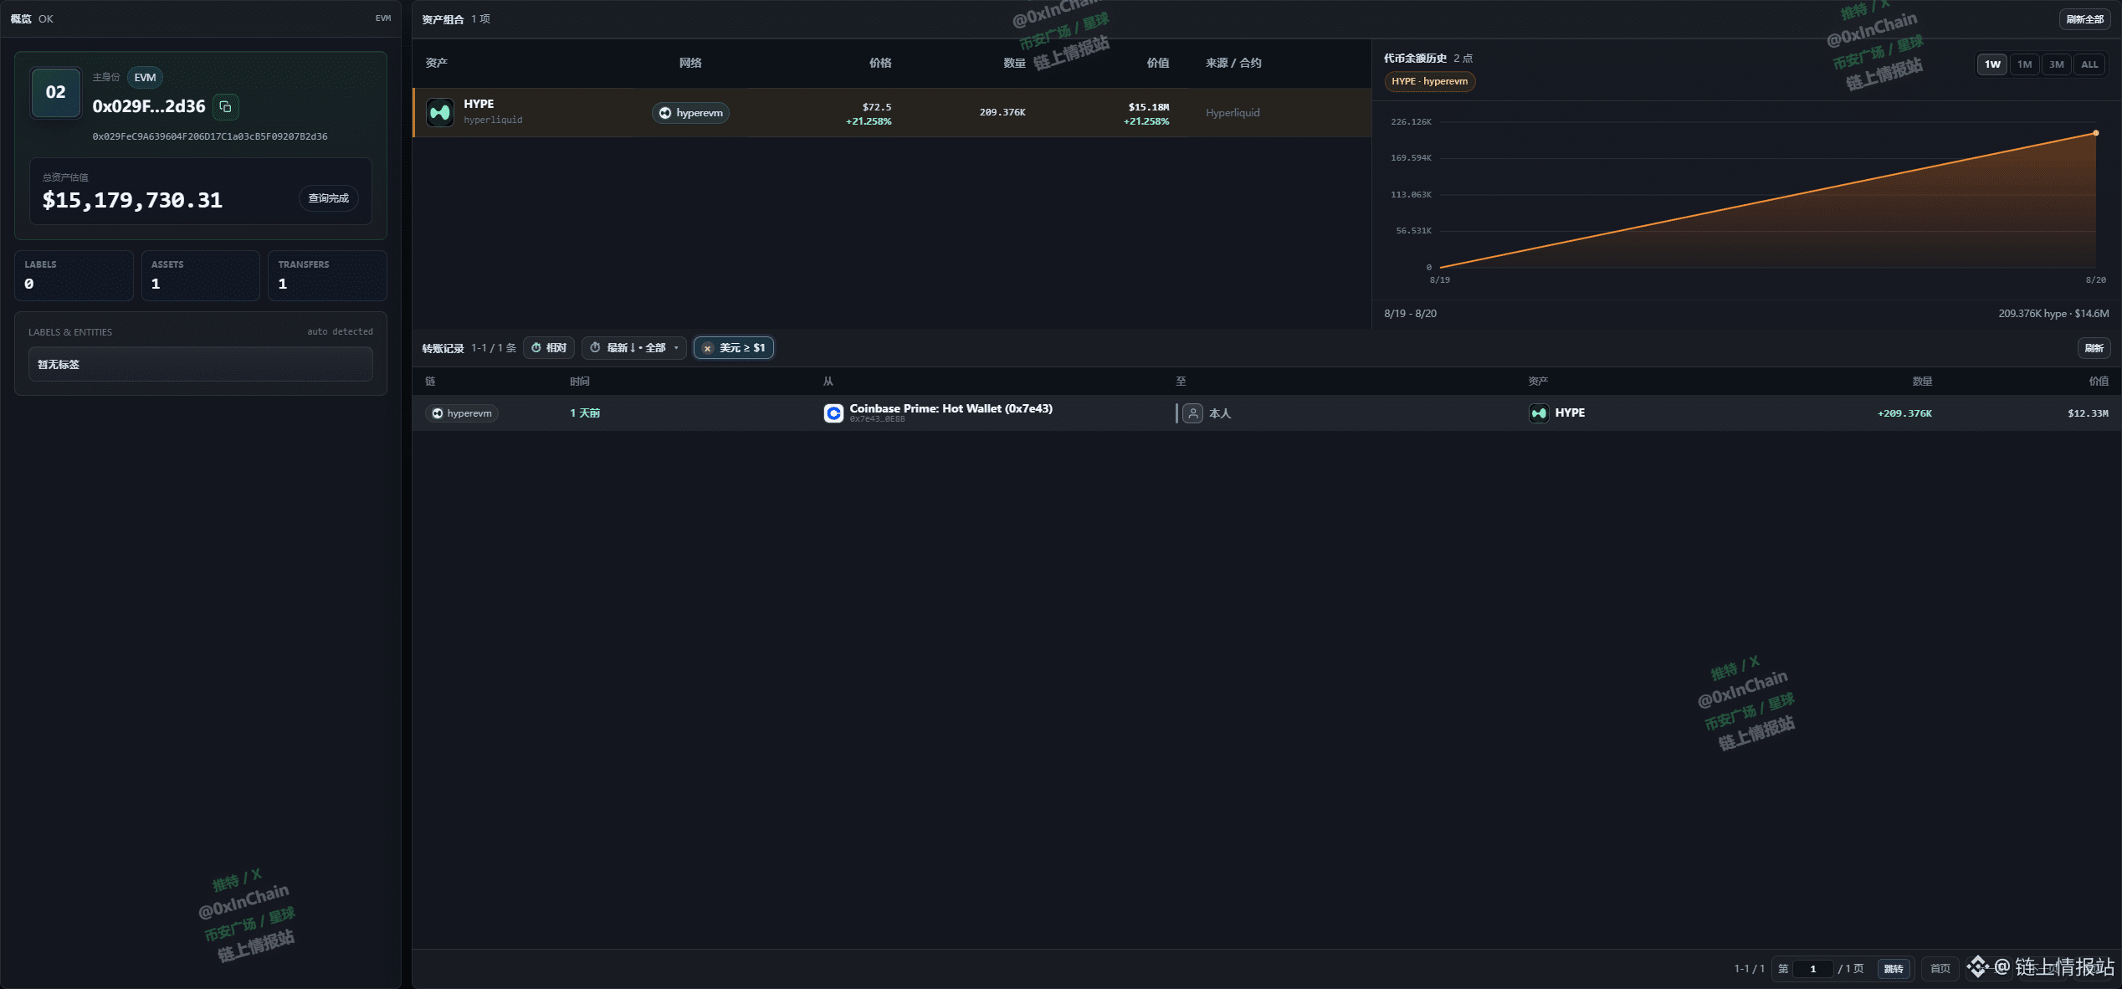
Task: Select the HYPE · hyperevm chart legend chip
Action: coord(1430,81)
